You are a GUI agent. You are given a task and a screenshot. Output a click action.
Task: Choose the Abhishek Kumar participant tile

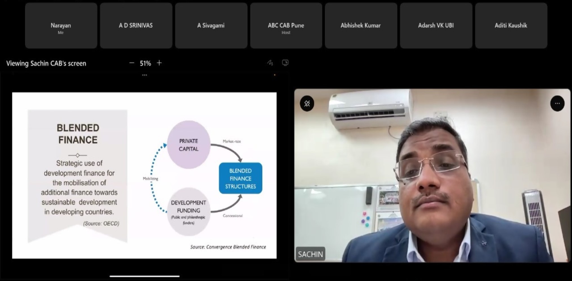coord(361,26)
